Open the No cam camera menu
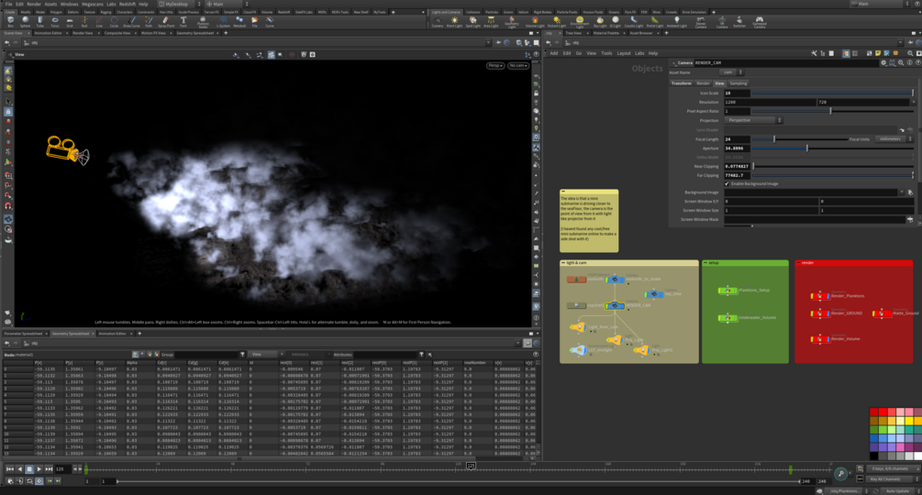 pyautogui.click(x=518, y=66)
